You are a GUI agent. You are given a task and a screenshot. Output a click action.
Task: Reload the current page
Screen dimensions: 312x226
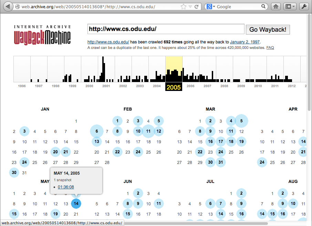point(196,7)
